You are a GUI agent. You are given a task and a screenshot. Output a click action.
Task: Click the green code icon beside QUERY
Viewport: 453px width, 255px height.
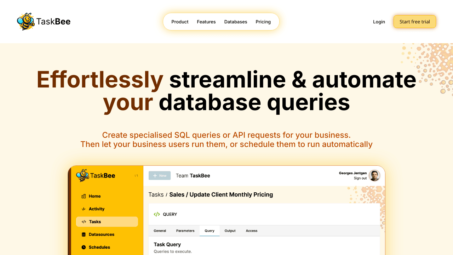point(157,214)
